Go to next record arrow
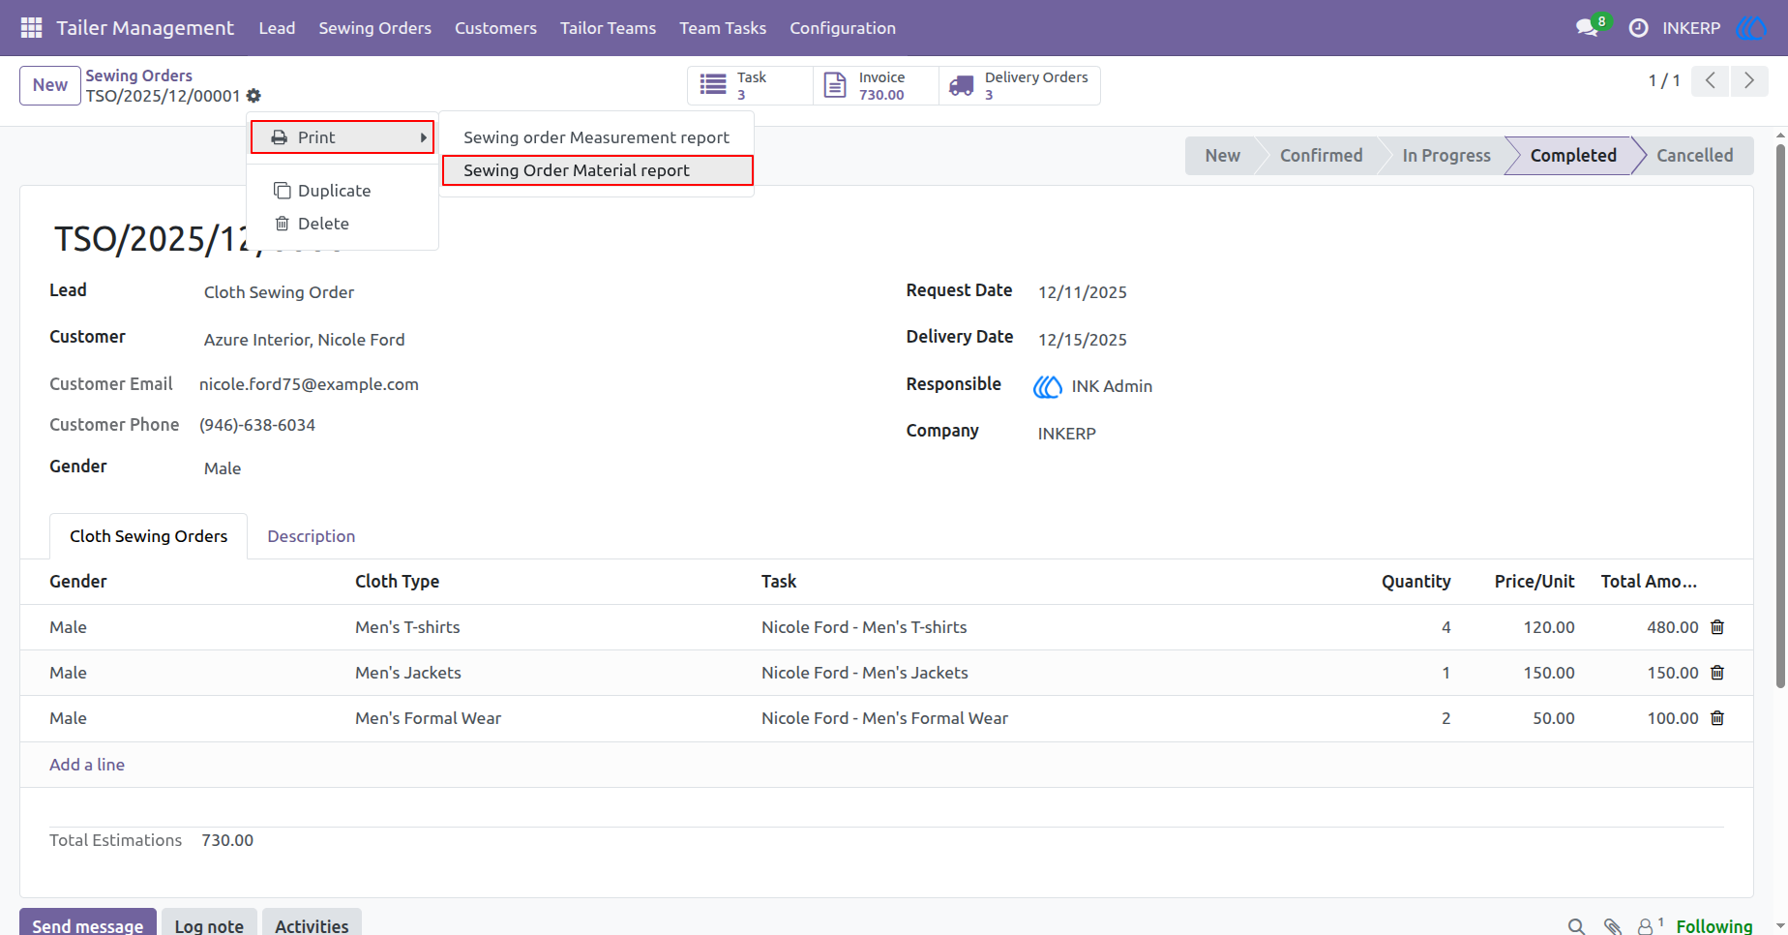The image size is (1788, 935). (1749, 80)
